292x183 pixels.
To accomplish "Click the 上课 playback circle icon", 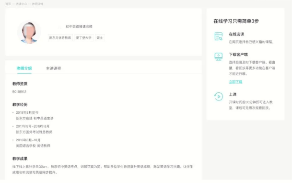I will (219, 97).
